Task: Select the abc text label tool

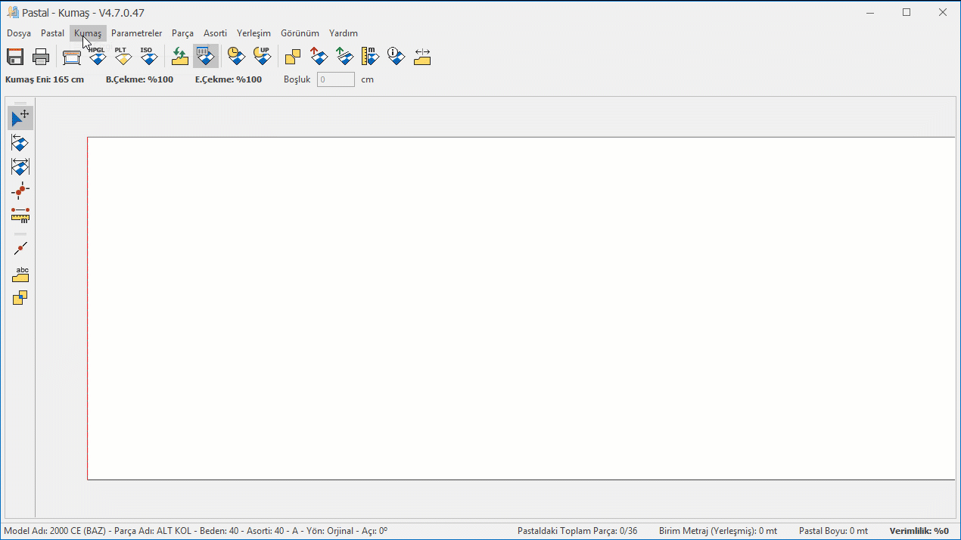Action: coord(20,274)
